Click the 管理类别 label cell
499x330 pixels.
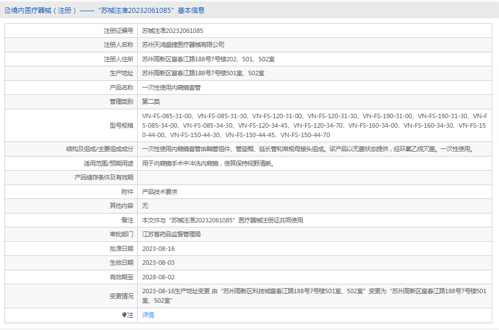(x=71, y=101)
